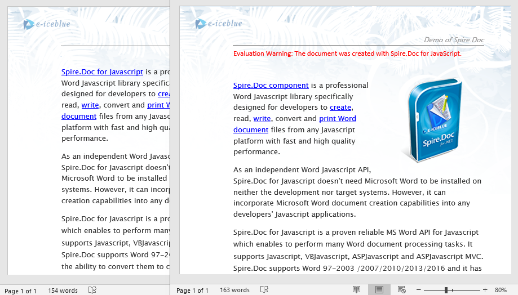Follow the 'document' link in left document
This screenshot has height=295, width=518.
(79, 116)
